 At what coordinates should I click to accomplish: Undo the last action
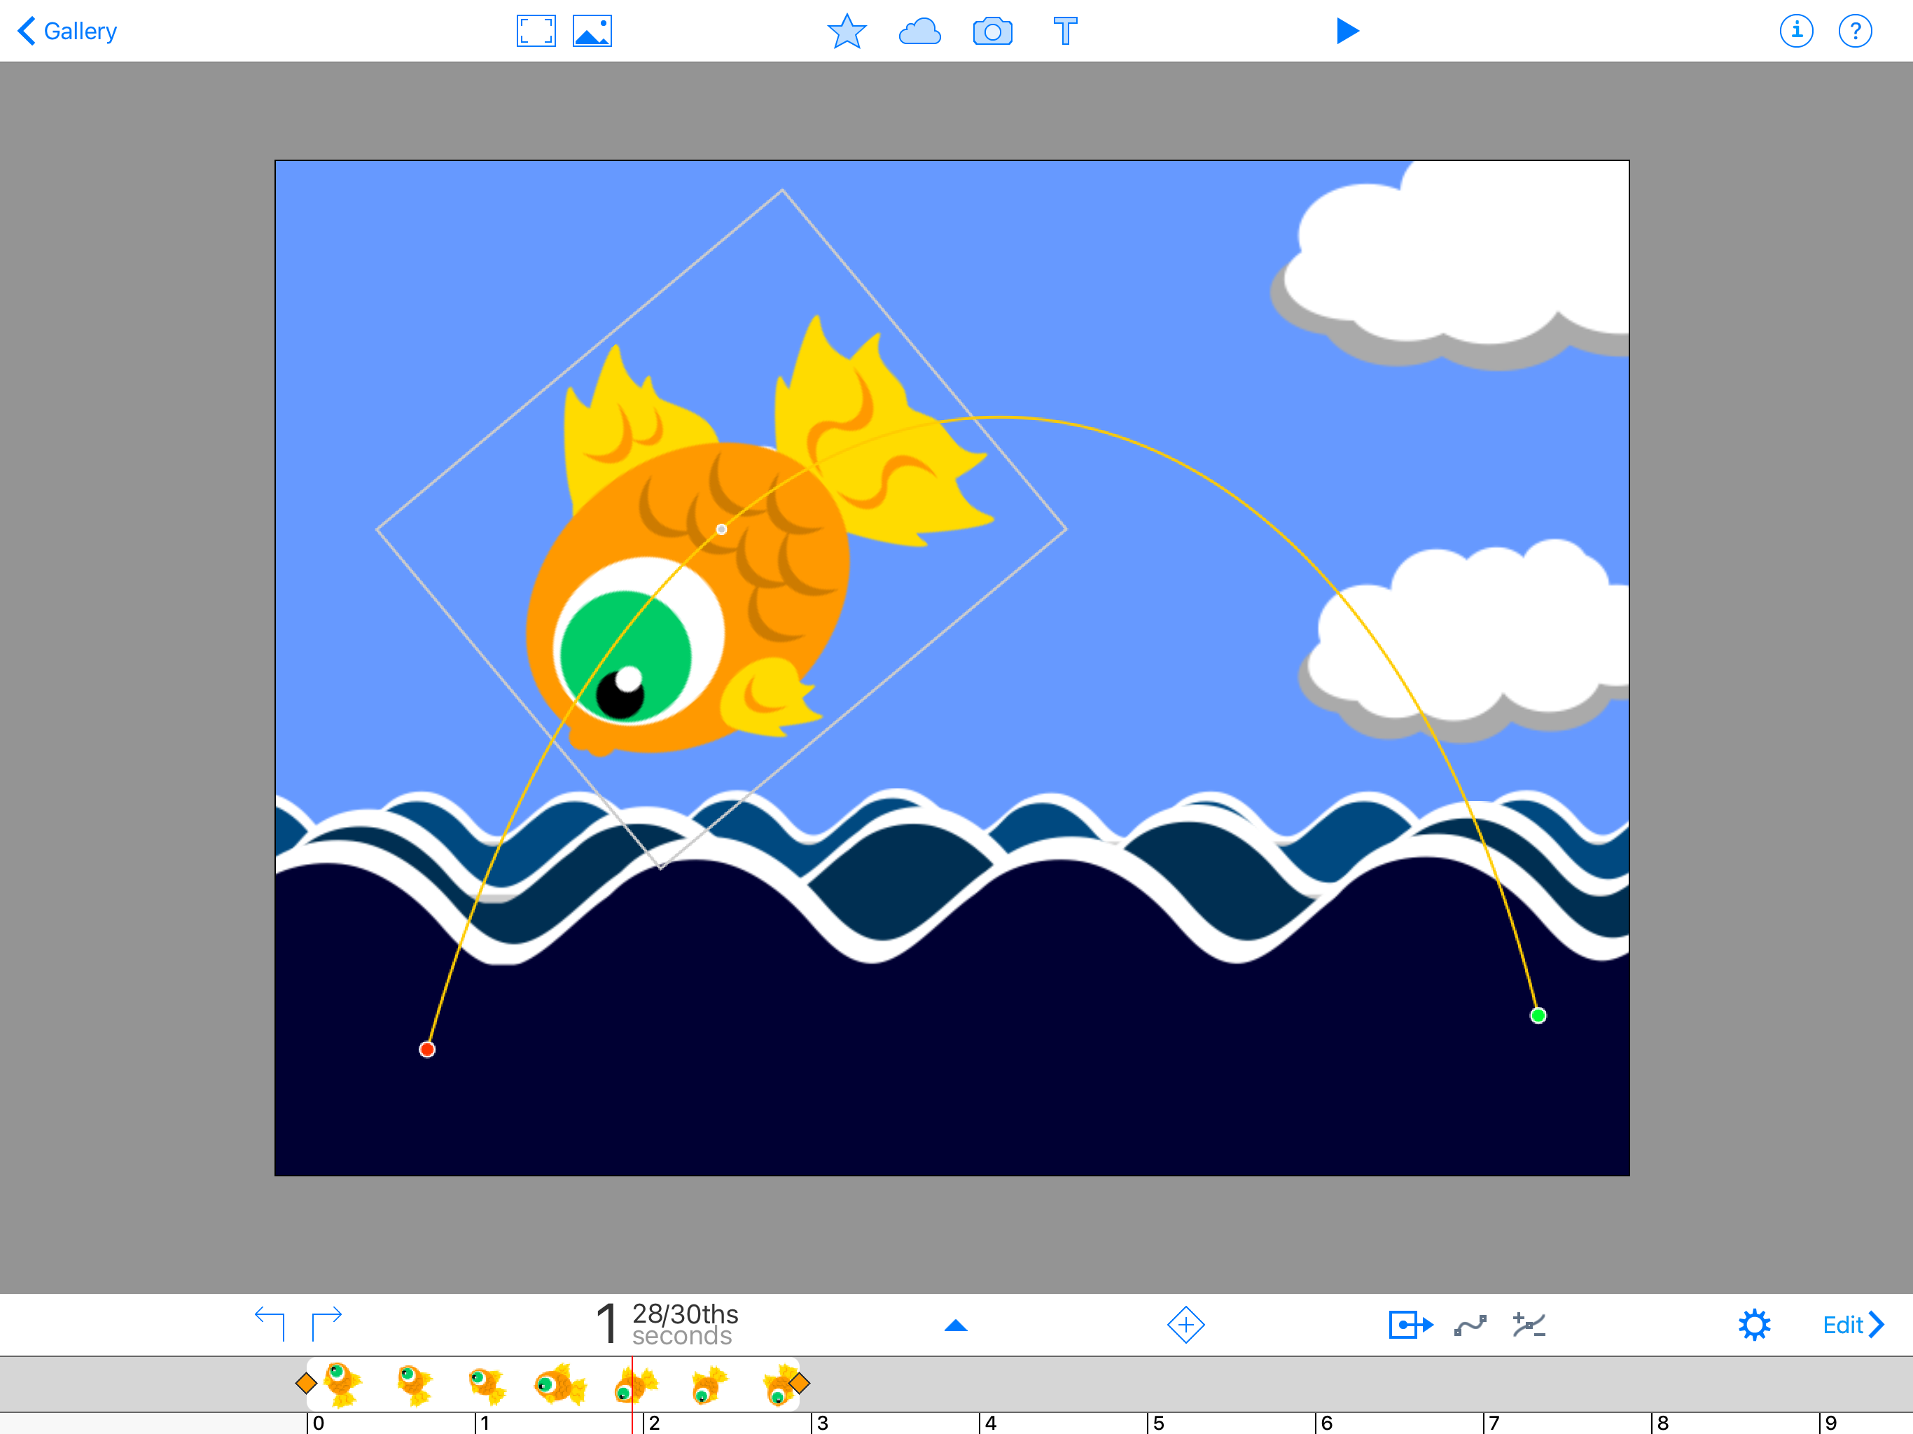(270, 1323)
